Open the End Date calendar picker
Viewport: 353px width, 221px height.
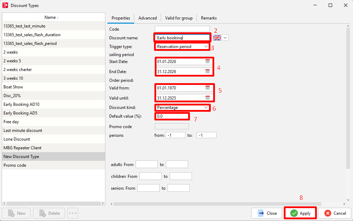click(x=207, y=71)
